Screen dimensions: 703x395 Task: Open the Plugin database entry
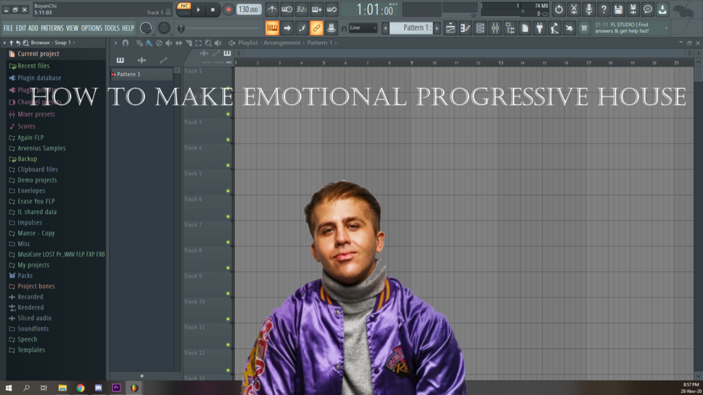pyautogui.click(x=39, y=78)
